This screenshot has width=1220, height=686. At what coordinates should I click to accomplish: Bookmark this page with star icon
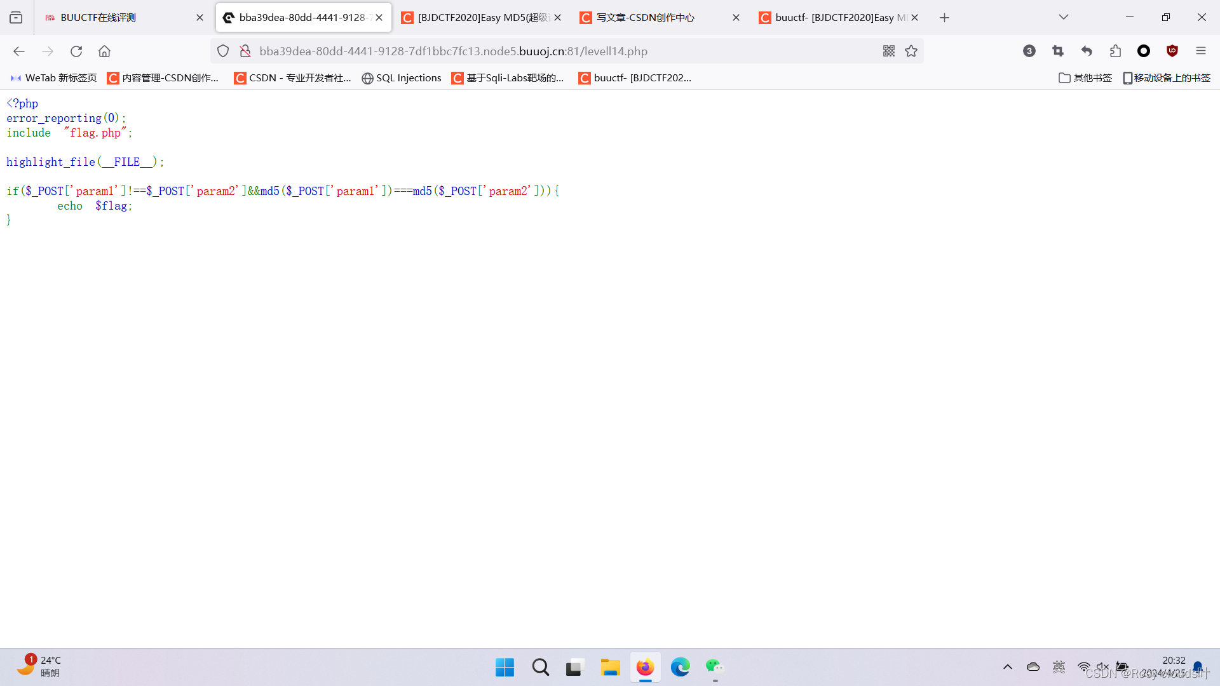(x=911, y=51)
